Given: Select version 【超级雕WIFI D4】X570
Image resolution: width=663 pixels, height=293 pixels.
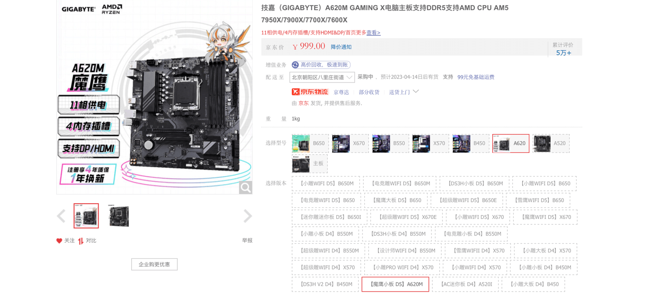Looking at the screenshot, I should (326, 268).
